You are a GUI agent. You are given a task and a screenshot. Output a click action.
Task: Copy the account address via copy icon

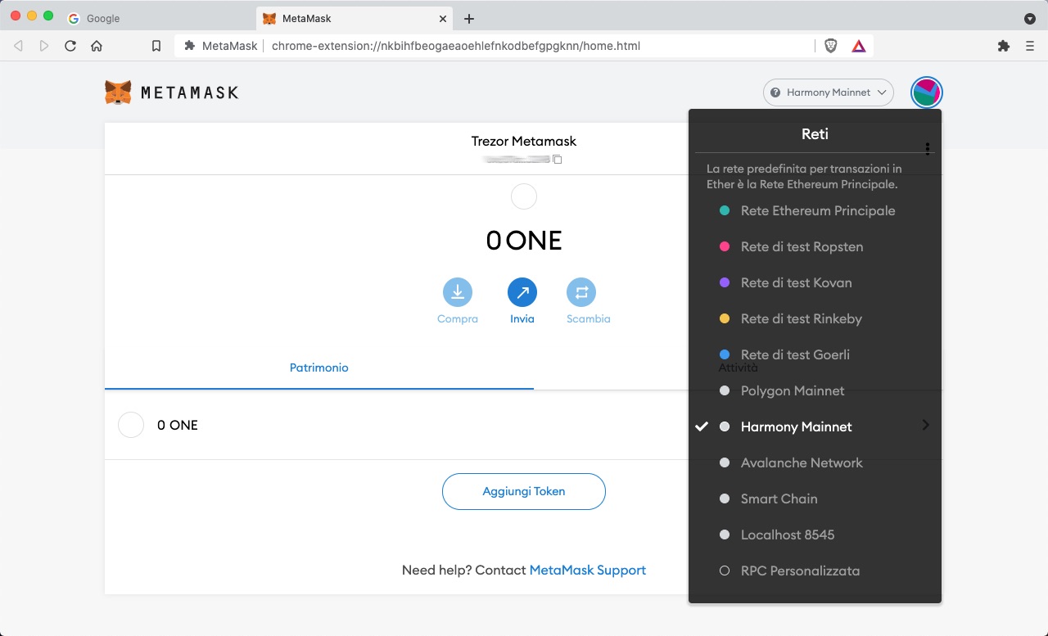[x=558, y=159]
